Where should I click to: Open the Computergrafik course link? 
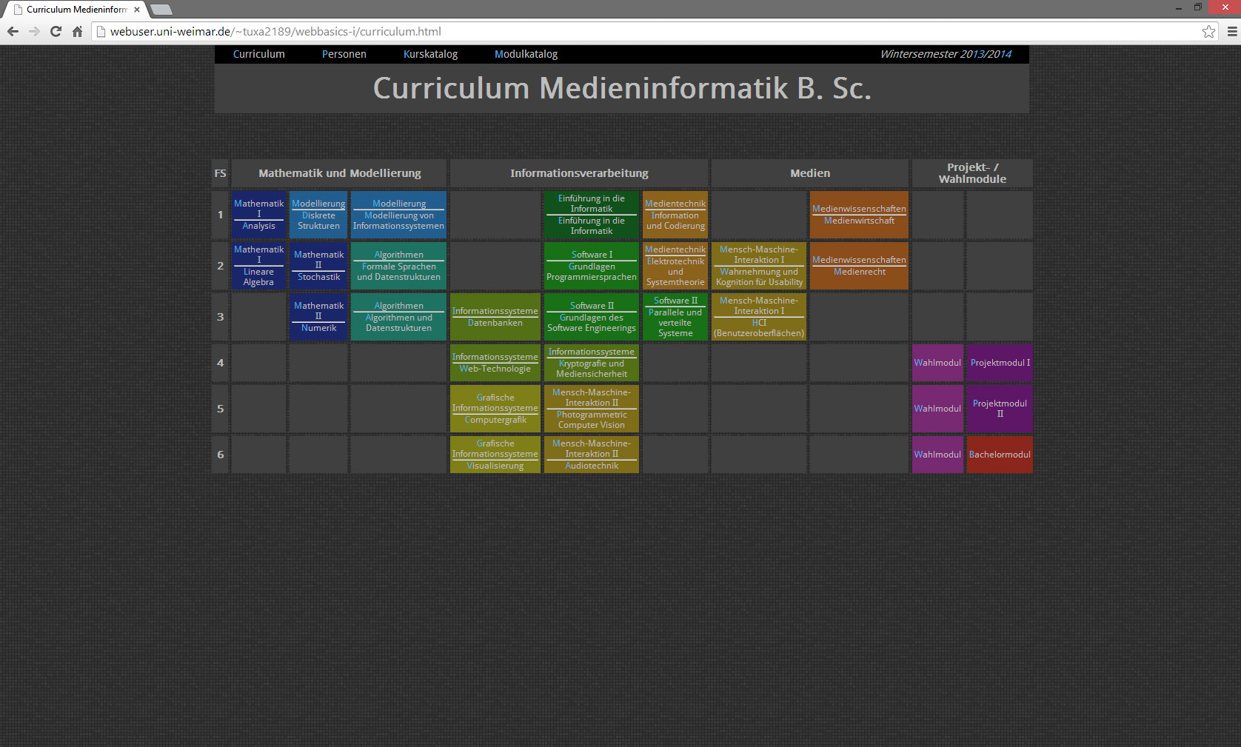click(495, 420)
